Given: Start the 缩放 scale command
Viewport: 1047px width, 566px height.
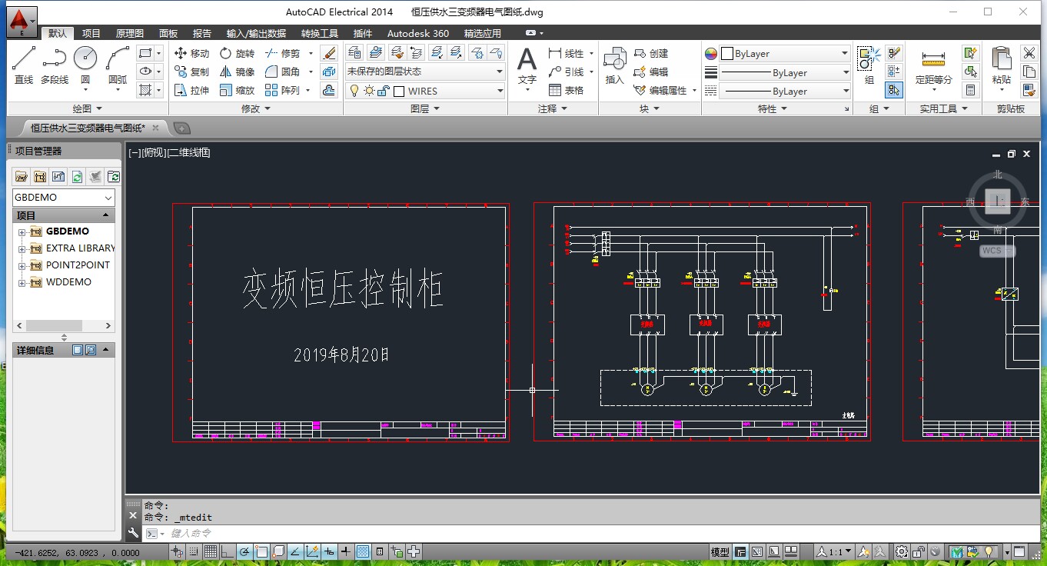Looking at the screenshot, I should tap(237, 90).
